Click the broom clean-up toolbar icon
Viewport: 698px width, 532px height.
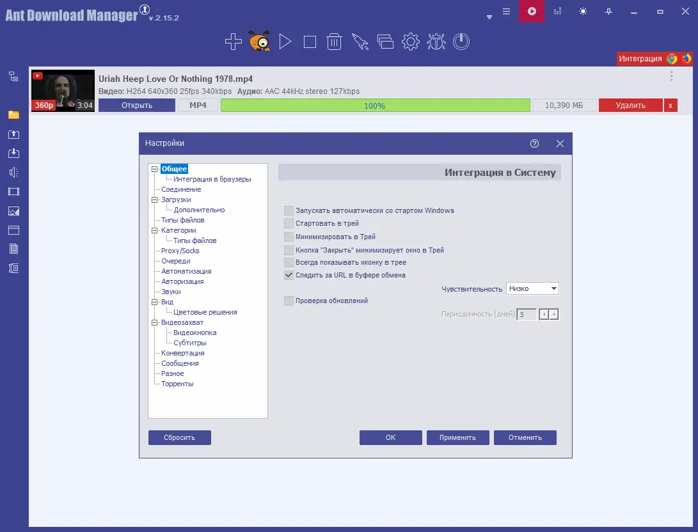pyautogui.click(x=360, y=42)
